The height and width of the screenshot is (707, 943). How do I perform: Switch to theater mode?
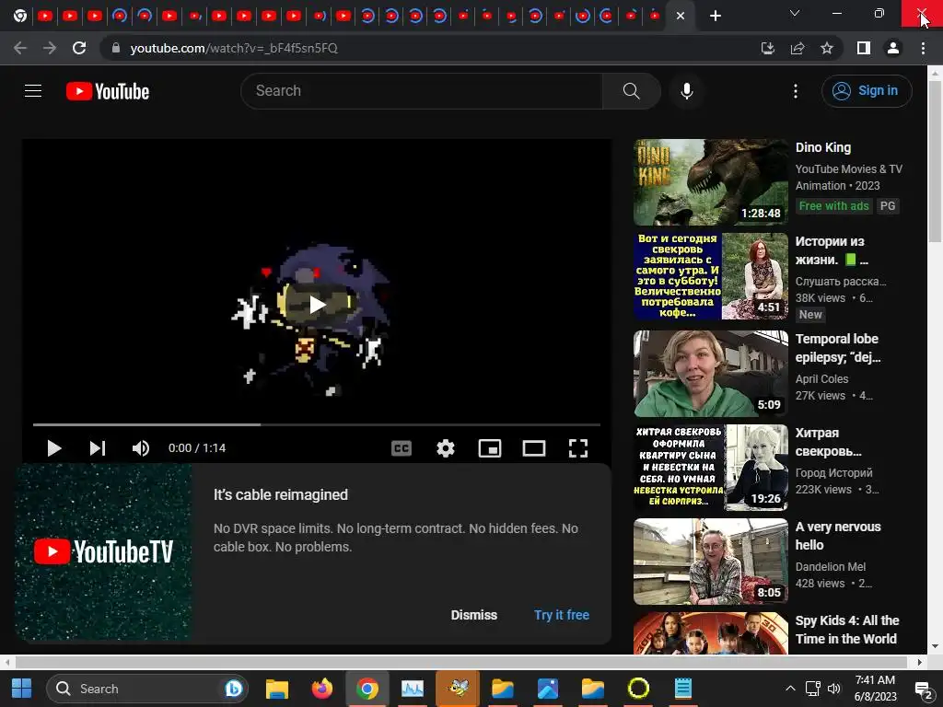[533, 448]
